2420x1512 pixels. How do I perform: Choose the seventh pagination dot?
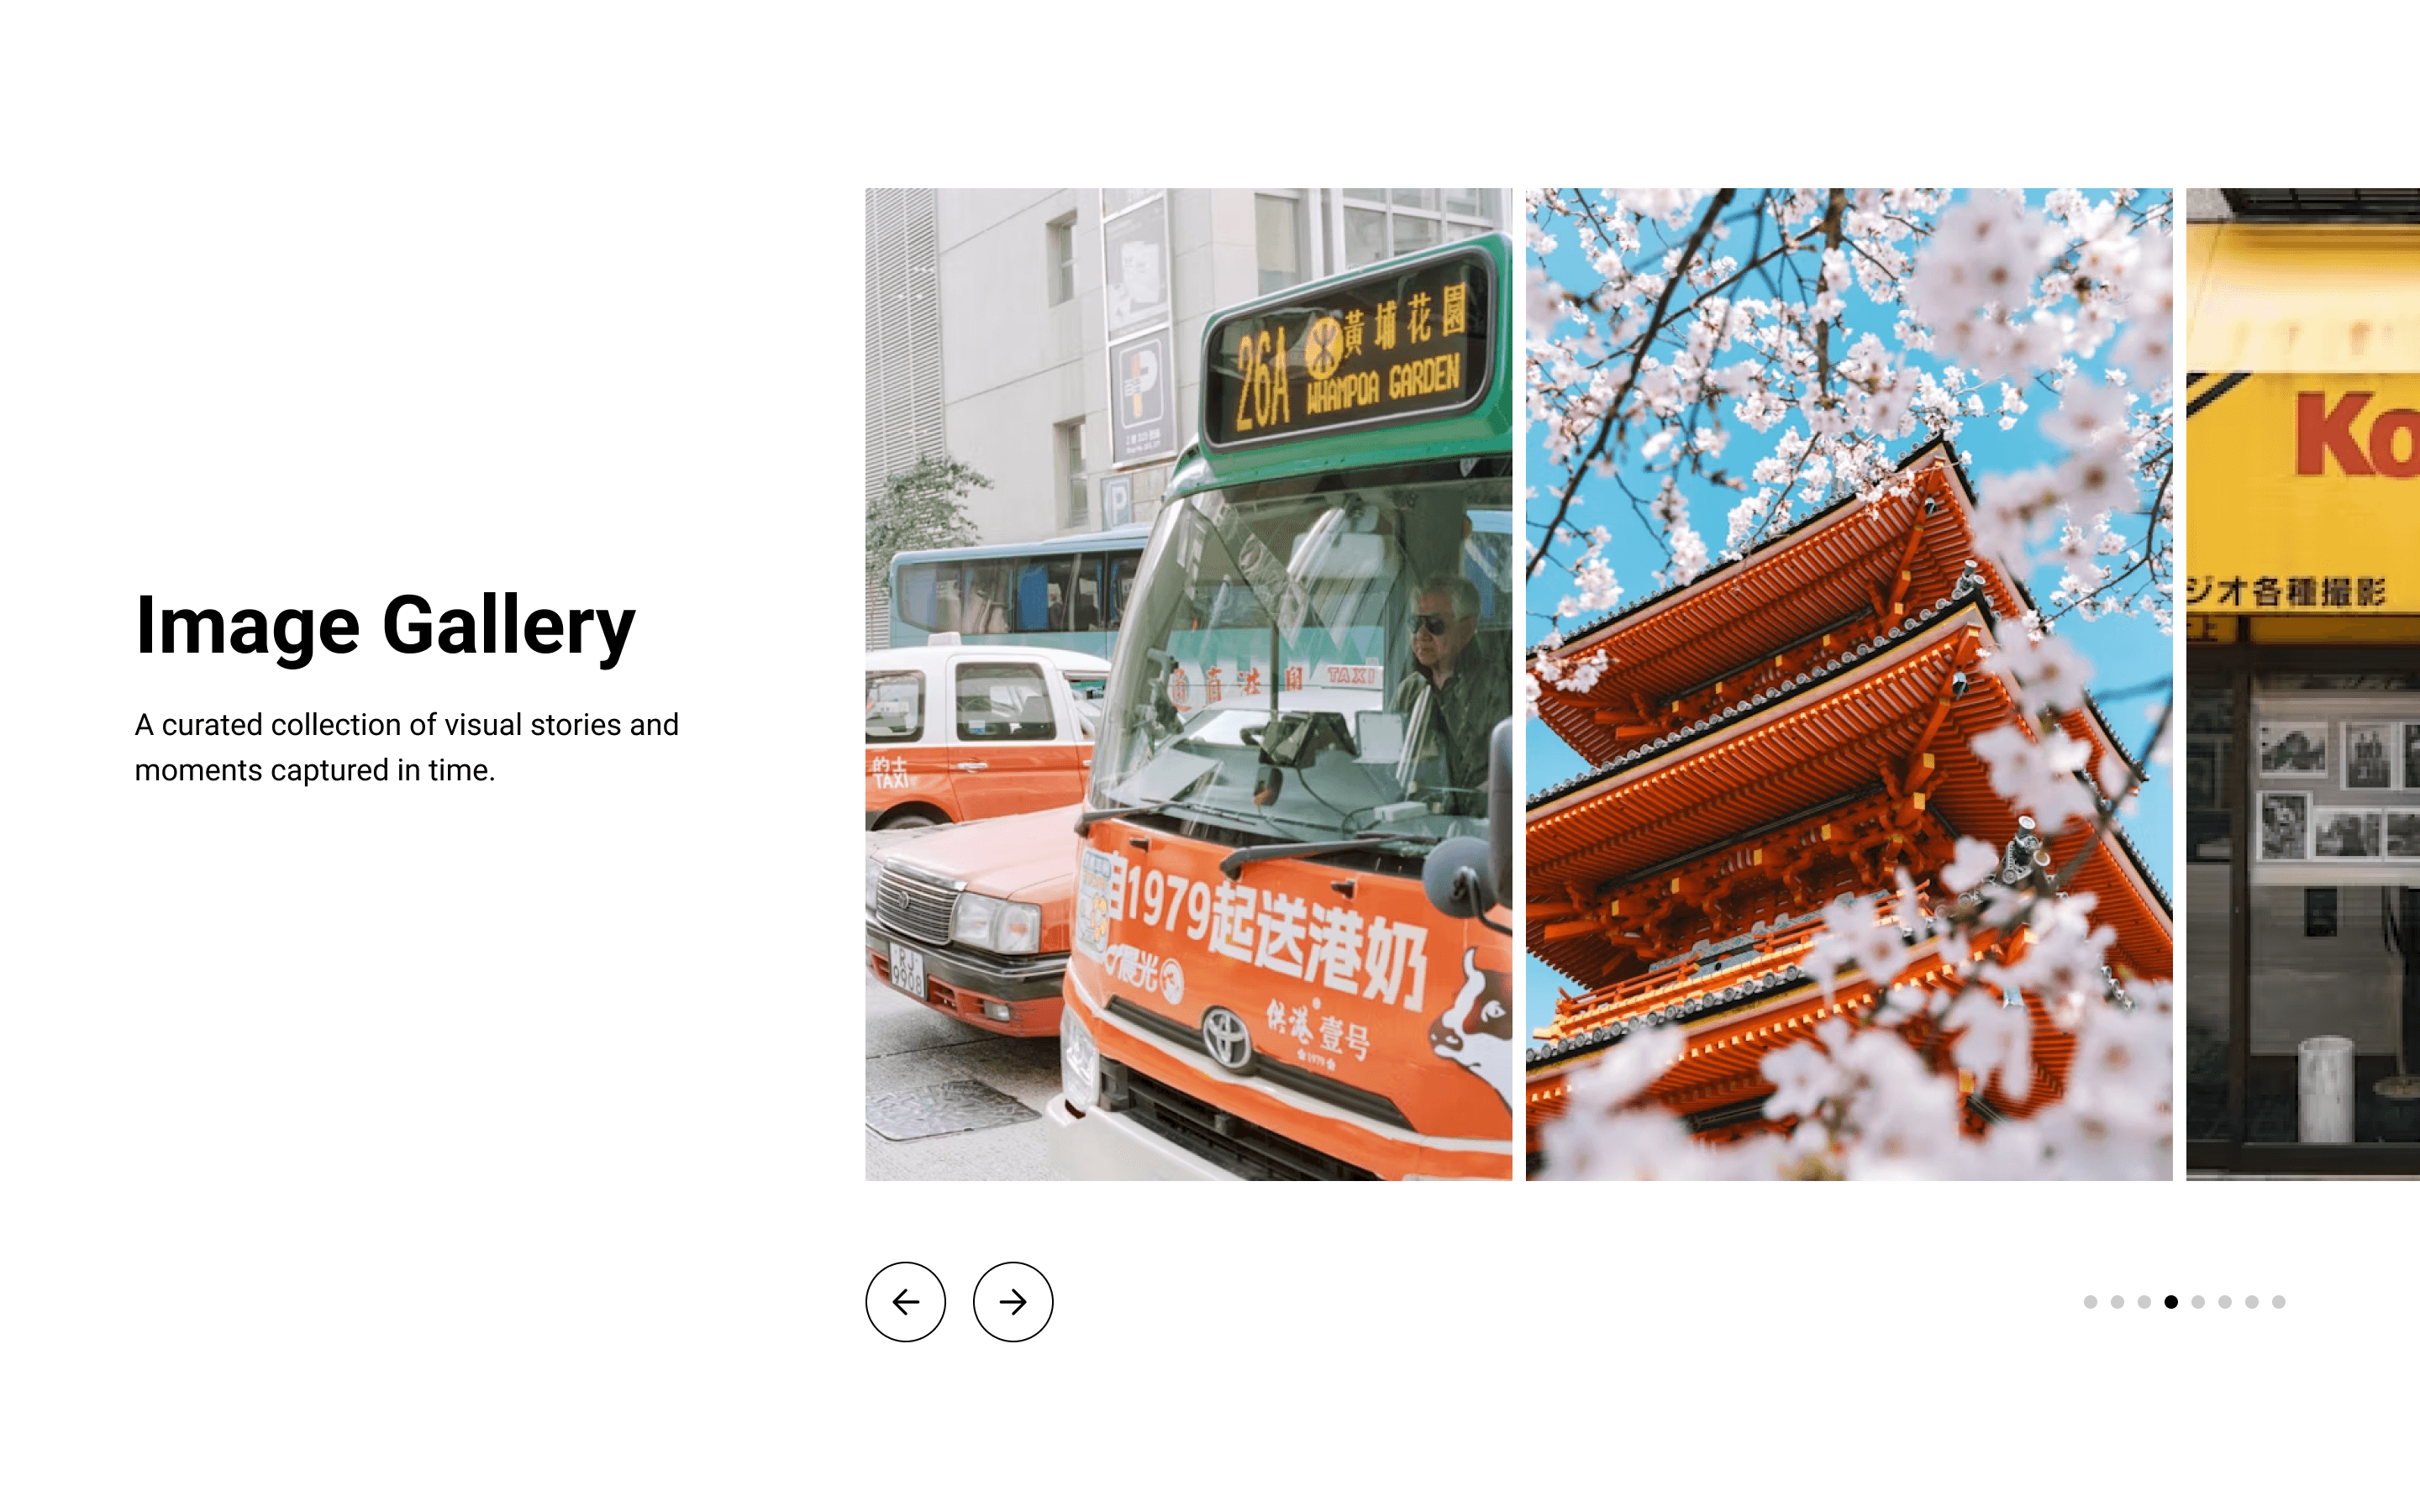tap(2252, 1301)
